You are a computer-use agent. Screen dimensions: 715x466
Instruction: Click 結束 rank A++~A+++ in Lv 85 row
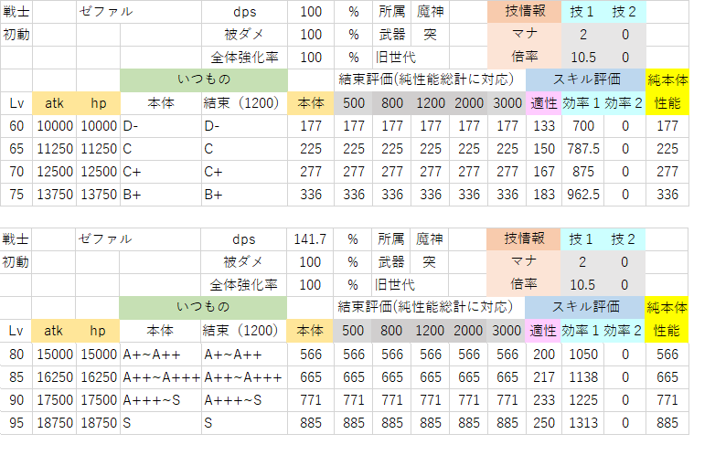click(244, 377)
